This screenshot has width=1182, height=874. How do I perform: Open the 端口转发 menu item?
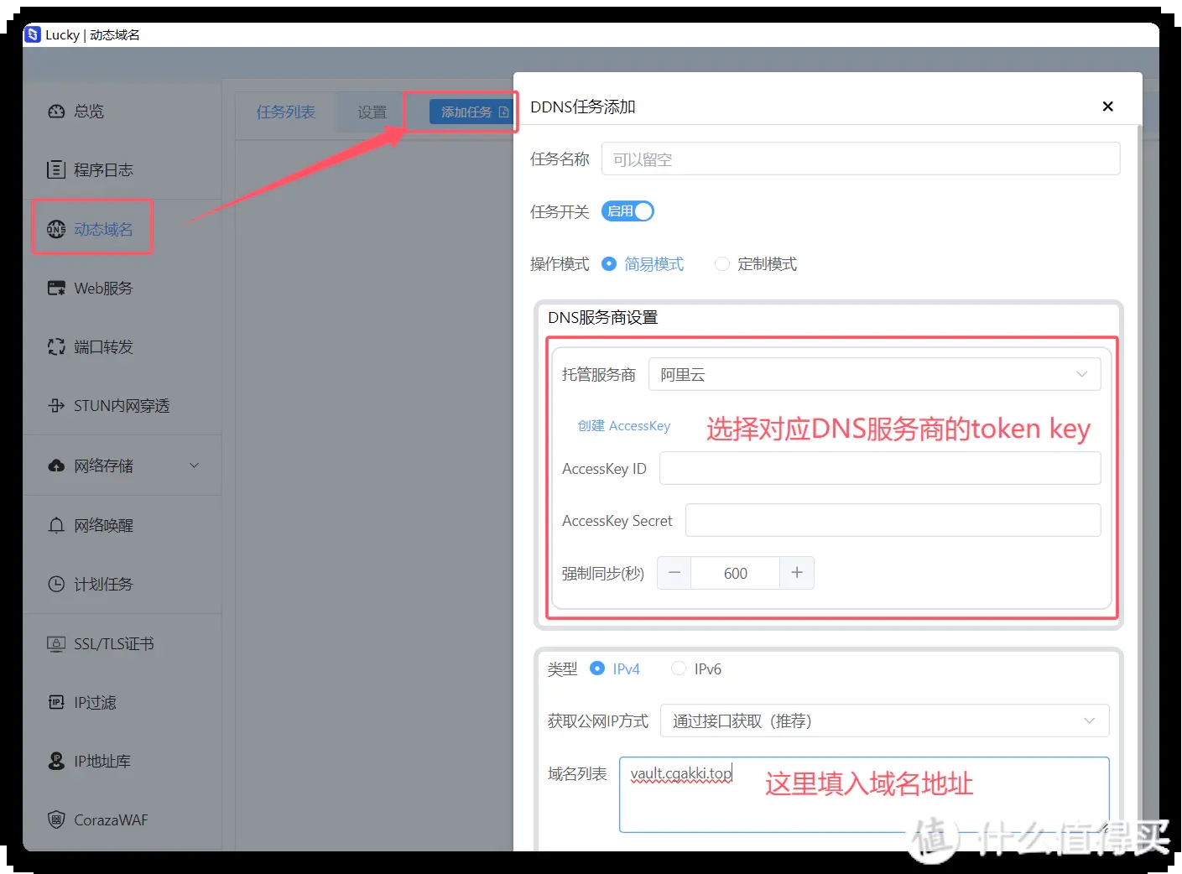click(x=122, y=347)
